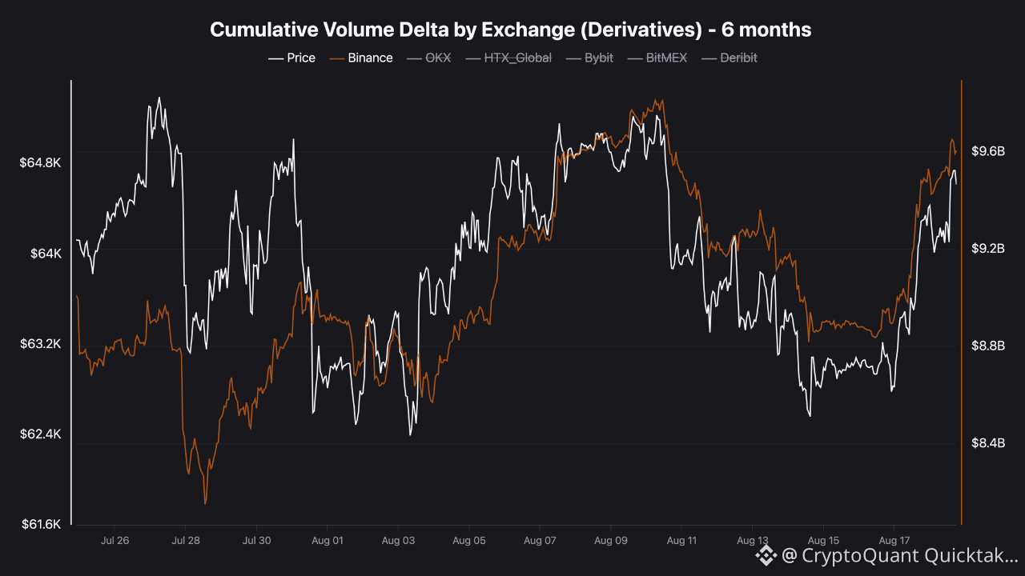Click the $61.6K price axis label
This screenshot has height=576, width=1025.
coord(41,525)
